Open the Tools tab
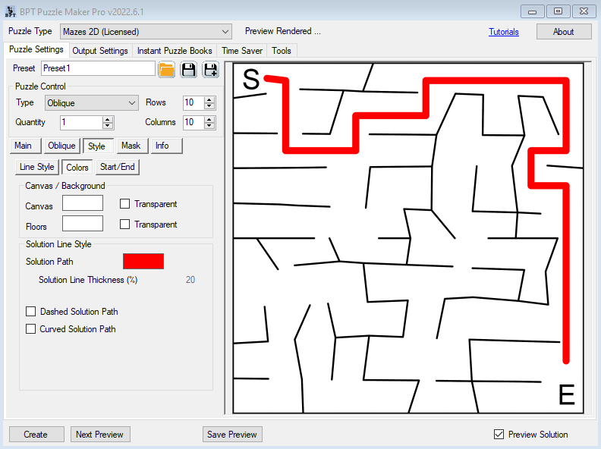The width and height of the screenshot is (601, 449). point(282,51)
